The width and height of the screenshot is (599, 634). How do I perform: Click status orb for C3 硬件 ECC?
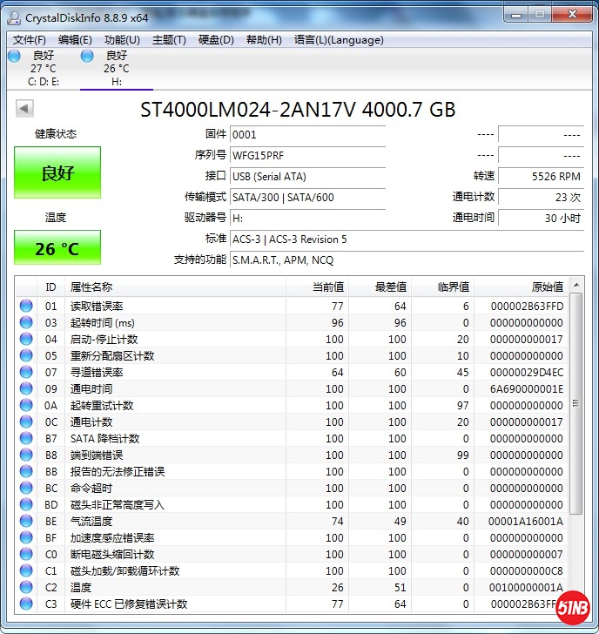point(26,604)
